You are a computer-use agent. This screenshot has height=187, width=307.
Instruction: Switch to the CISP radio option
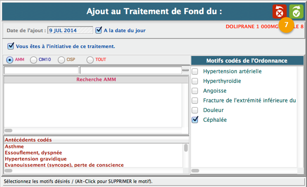coord(61,60)
